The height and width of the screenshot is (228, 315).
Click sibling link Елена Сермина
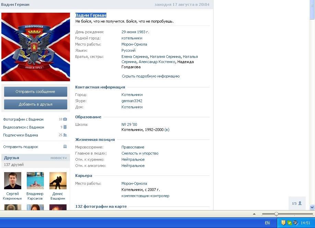tap(135, 57)
